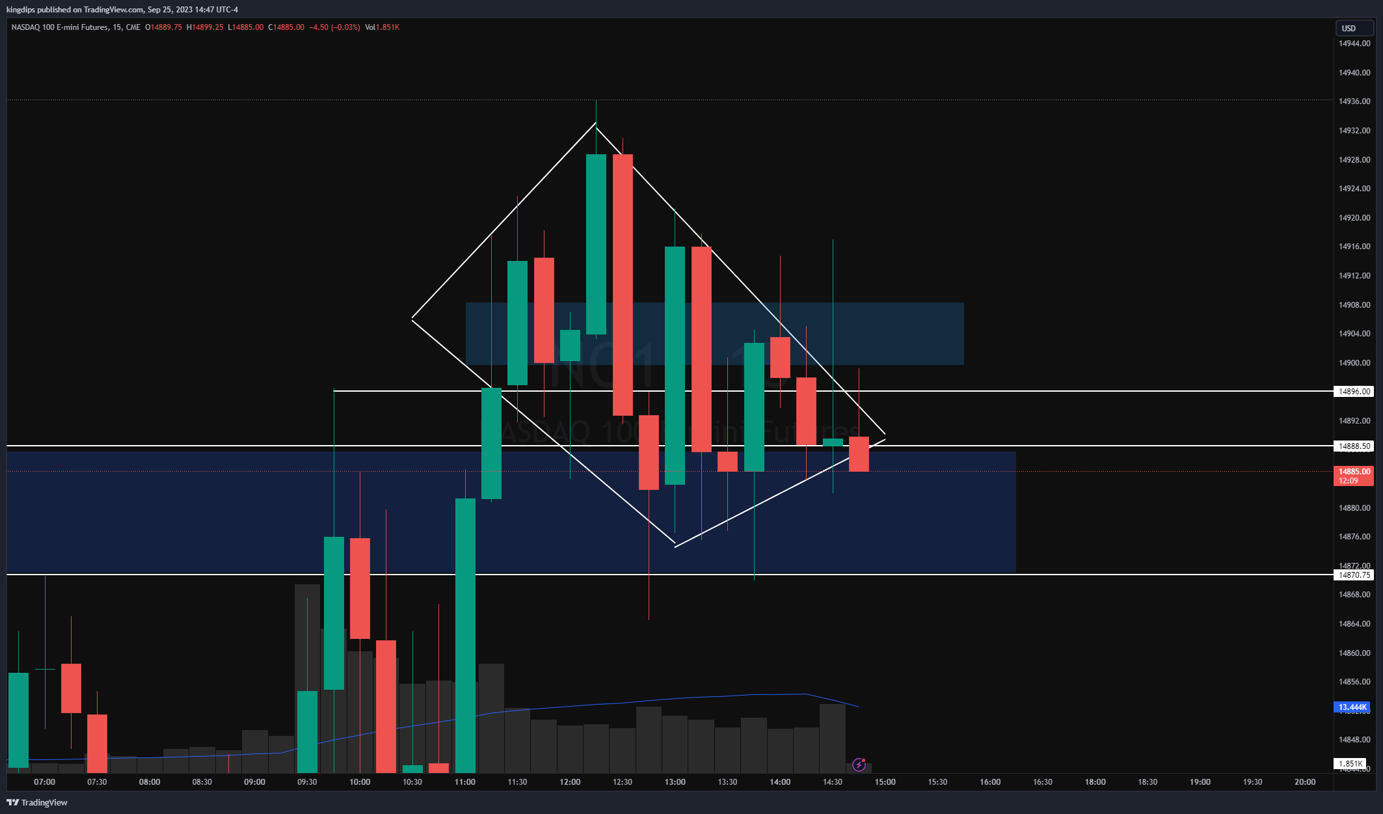Click the NASDAQ 100 E-mini Futures symbol title
Screen dimensions: 1383x814
tap(60, 27)
